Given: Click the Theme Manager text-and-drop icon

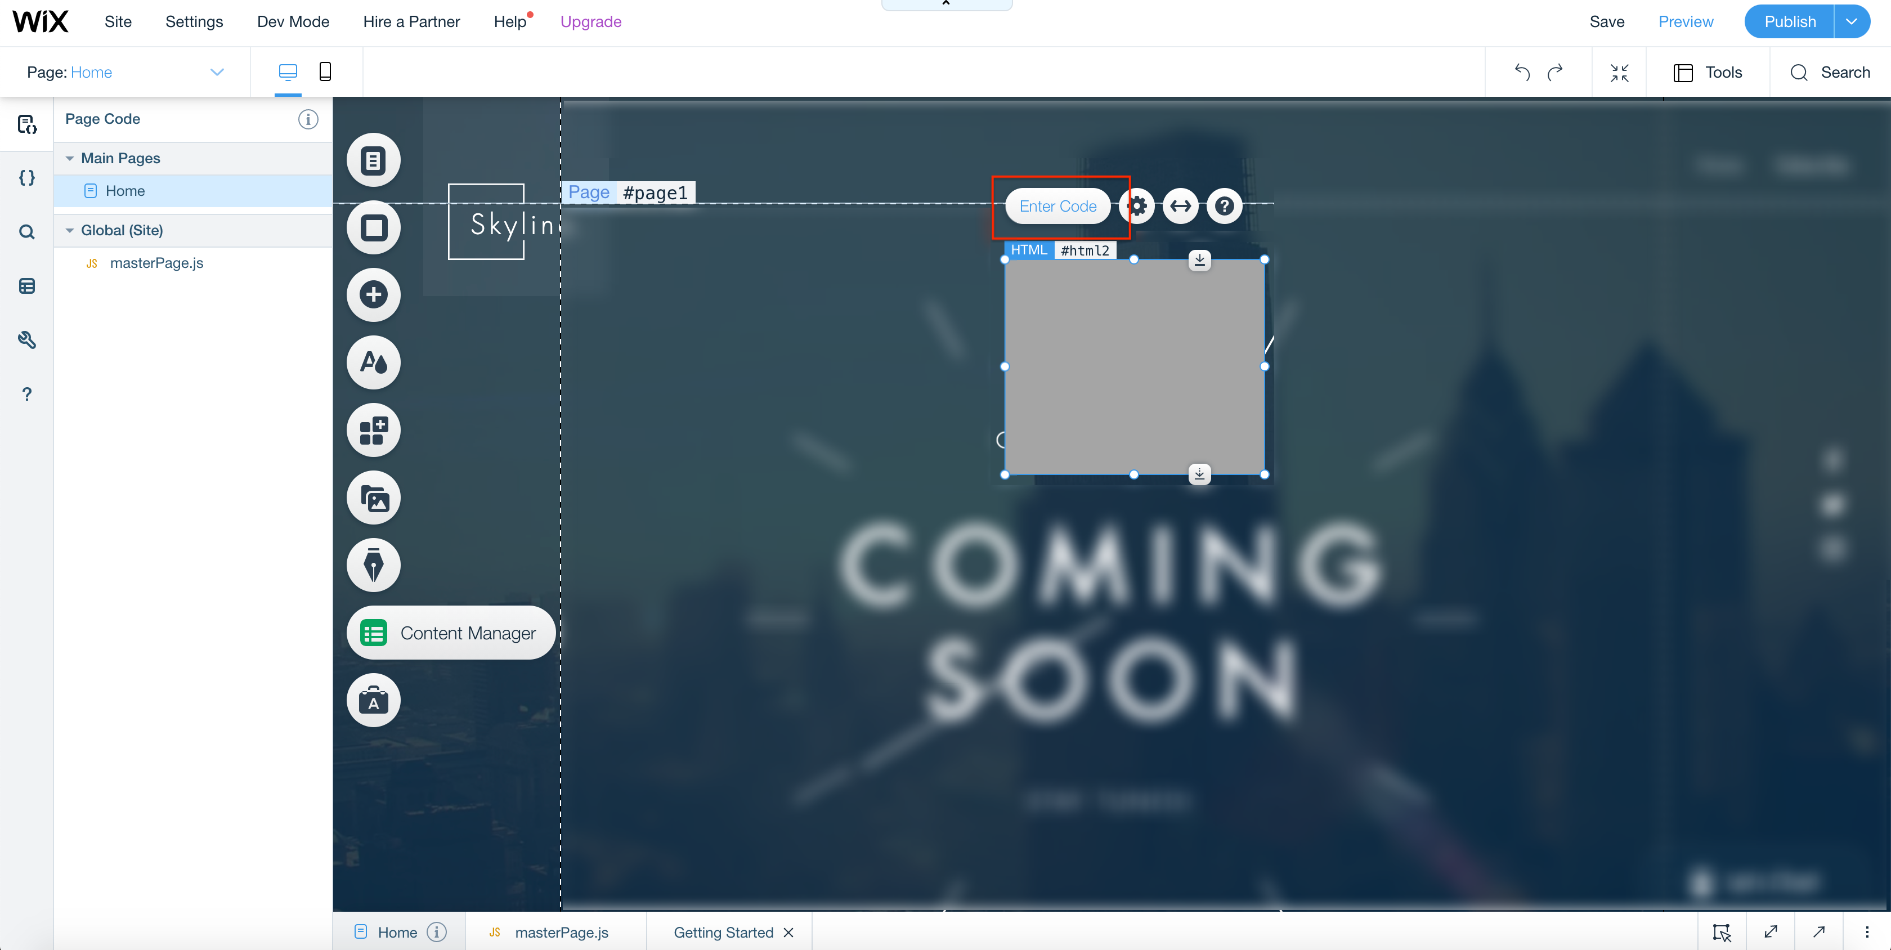Looking at the screenshot, I should pos(374,362).
